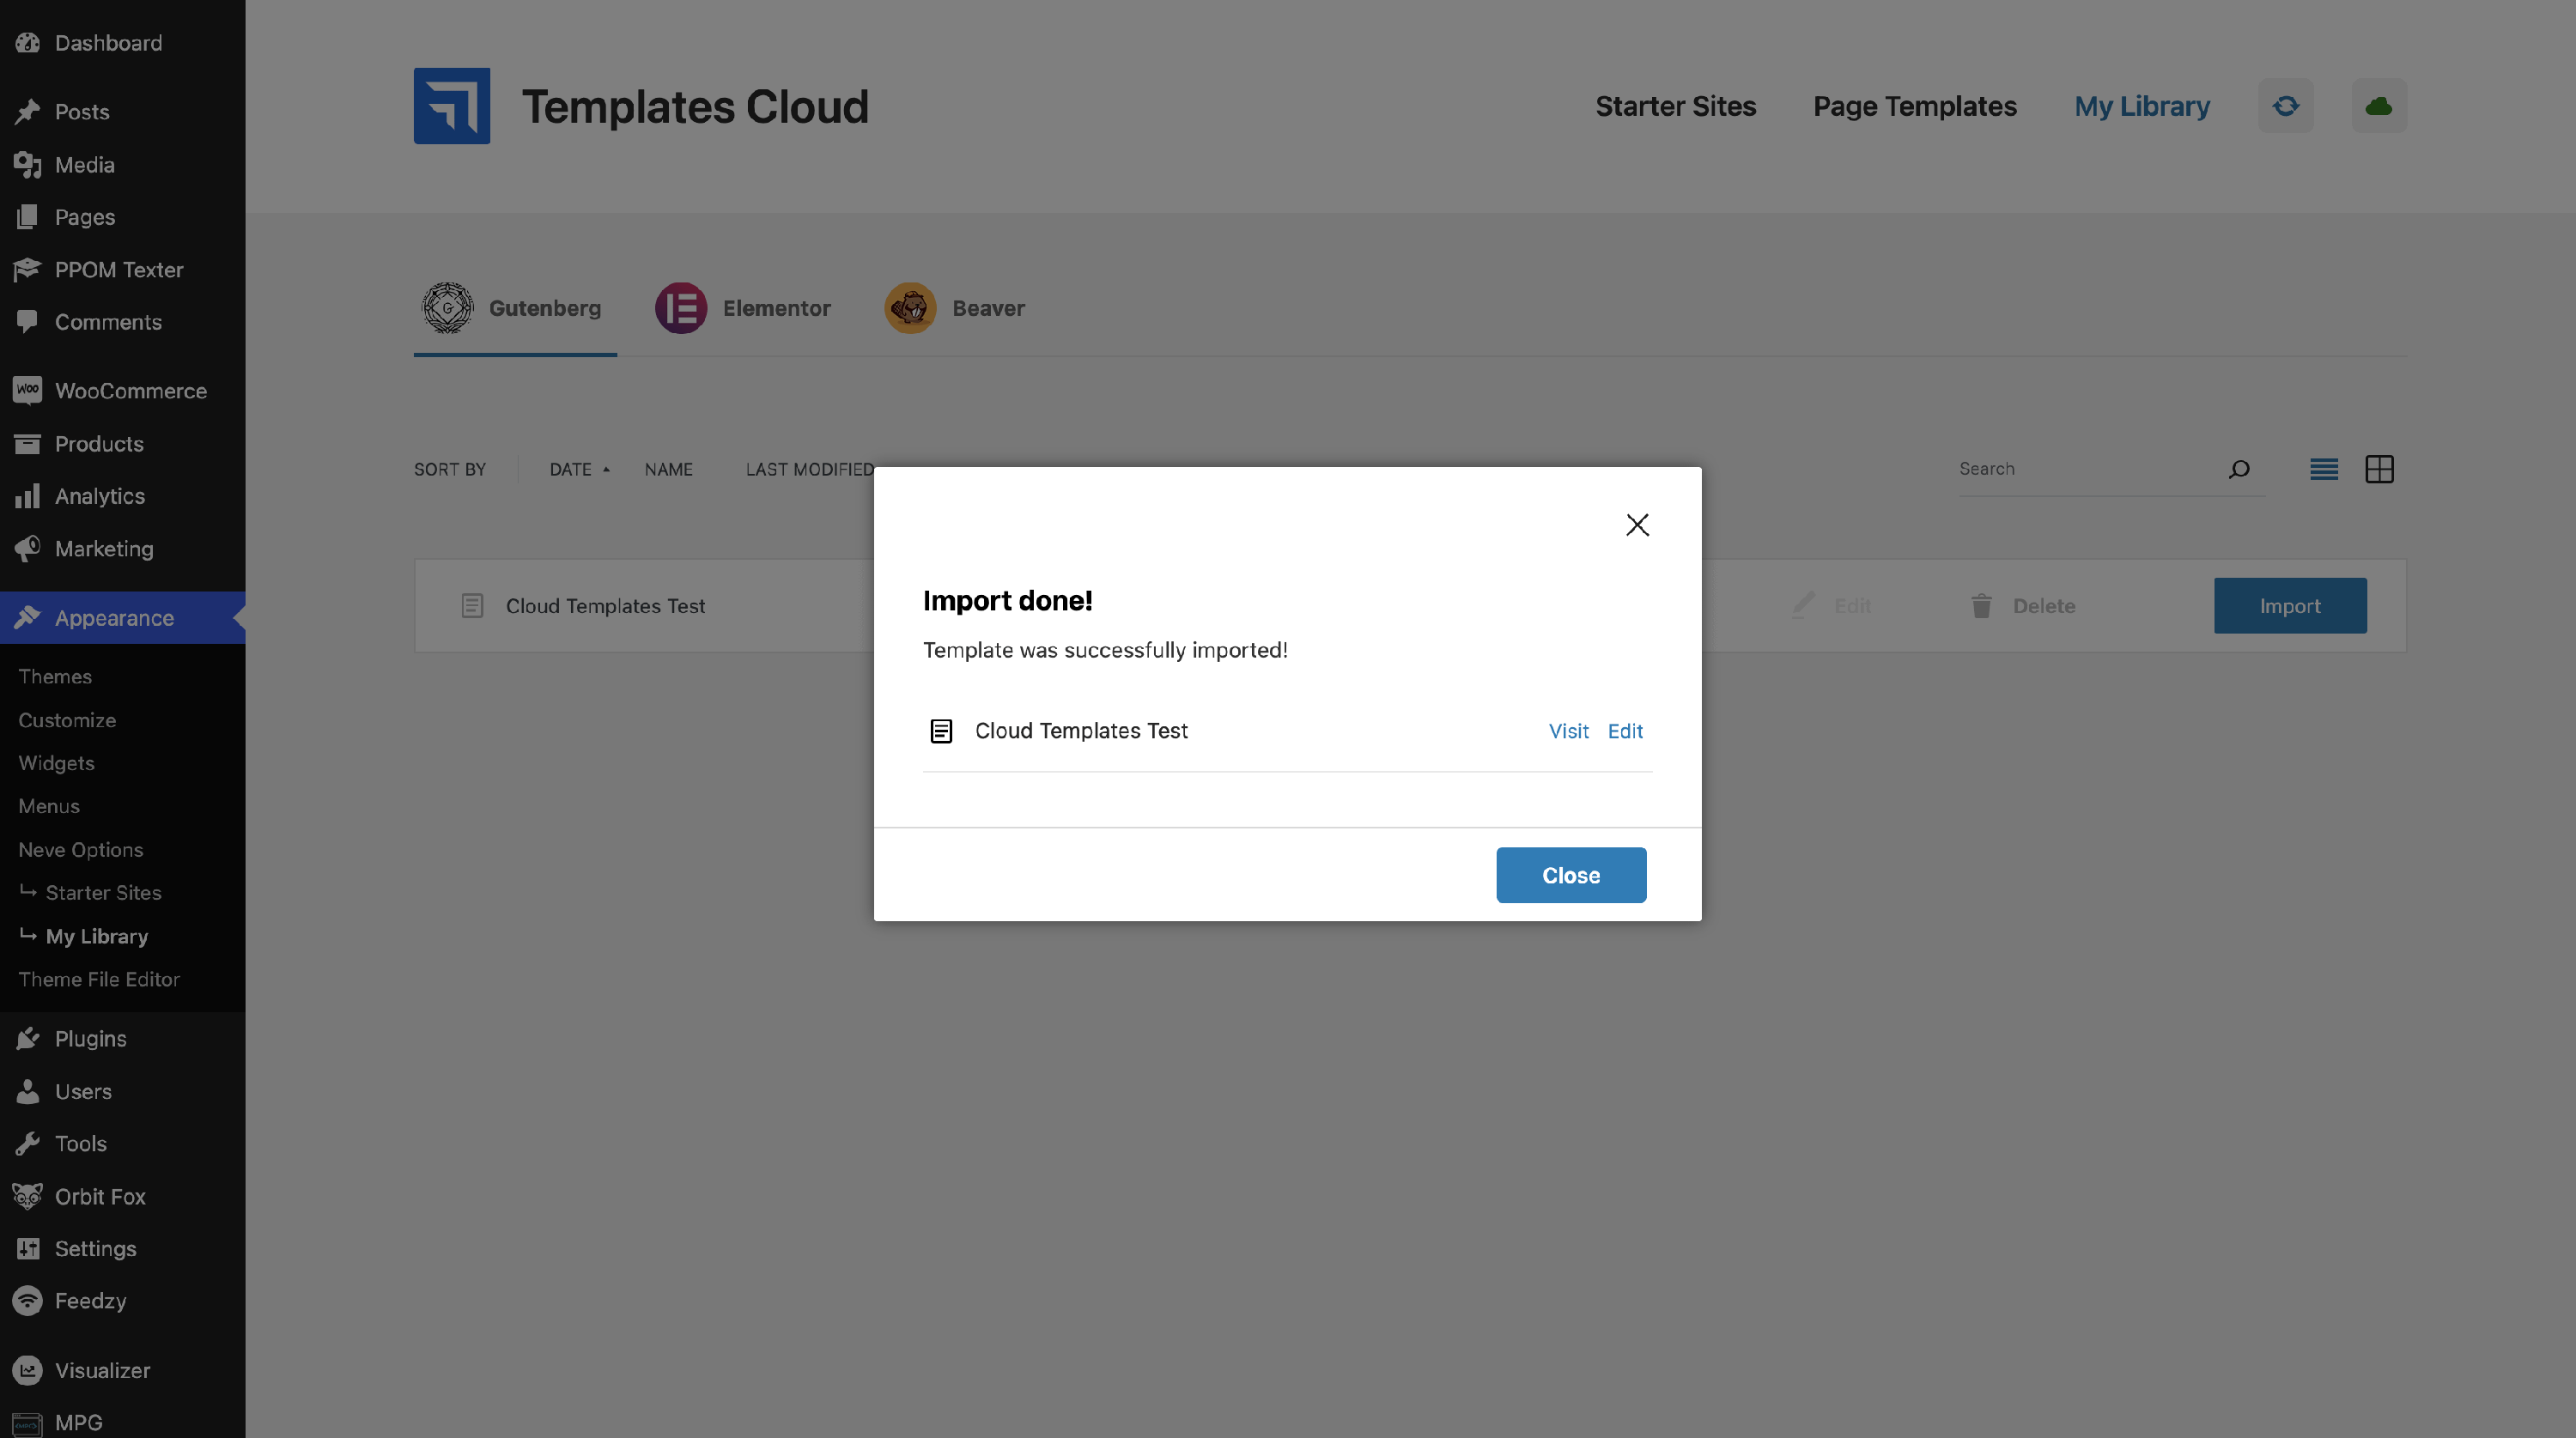Switch to list view layout icon
This screenshot has height=1438, width=2576.
(x=2323, y=469)
